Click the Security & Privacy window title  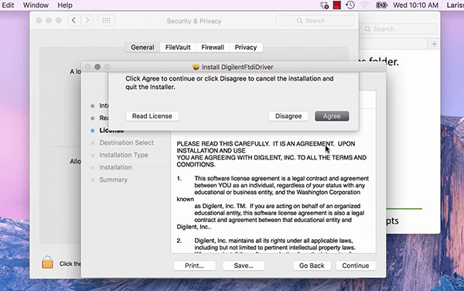(194, 21)
